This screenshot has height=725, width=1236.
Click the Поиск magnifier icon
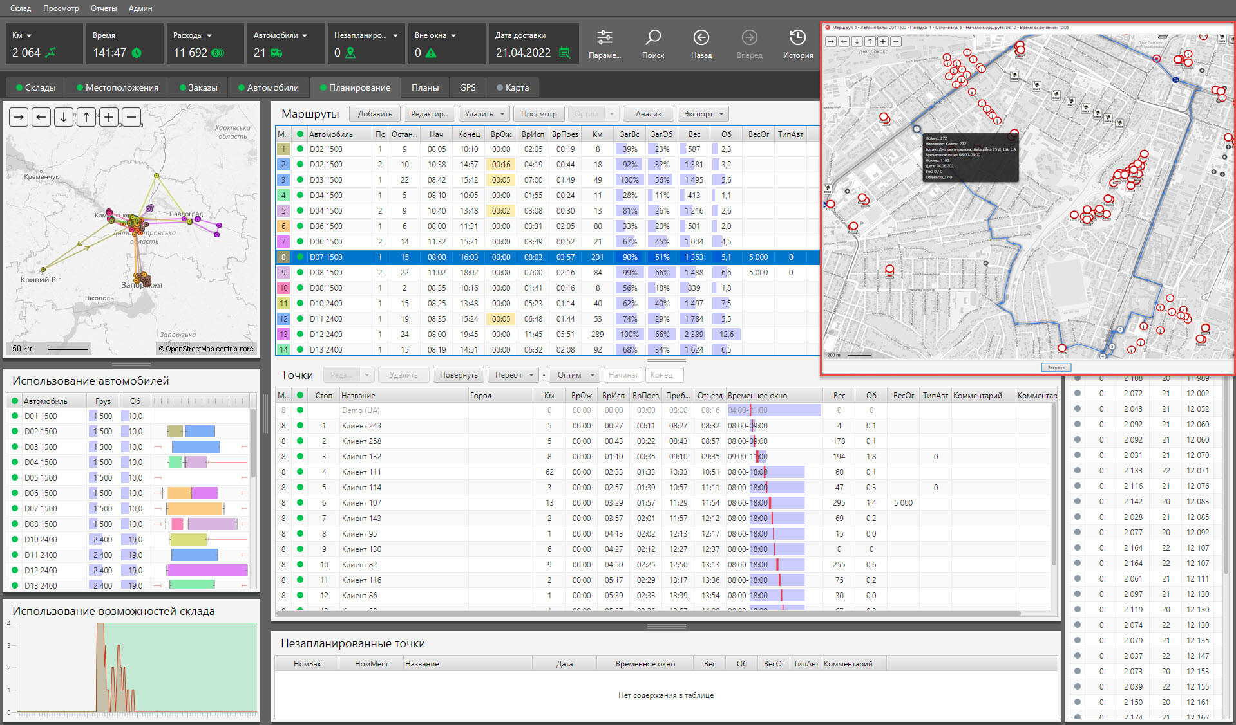(653, 37)
